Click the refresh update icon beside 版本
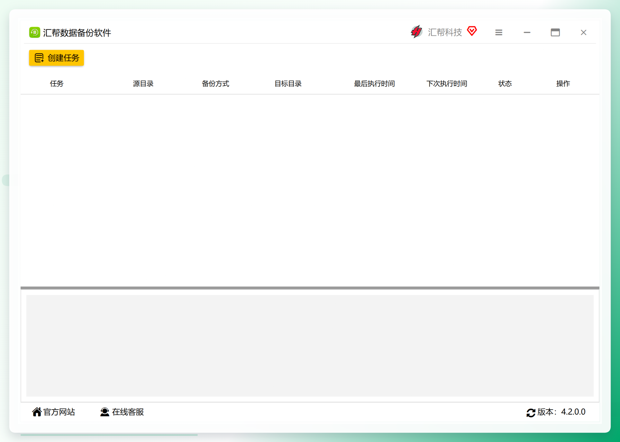The height and width of the screenshot is (442, 620). coord(531,413)
